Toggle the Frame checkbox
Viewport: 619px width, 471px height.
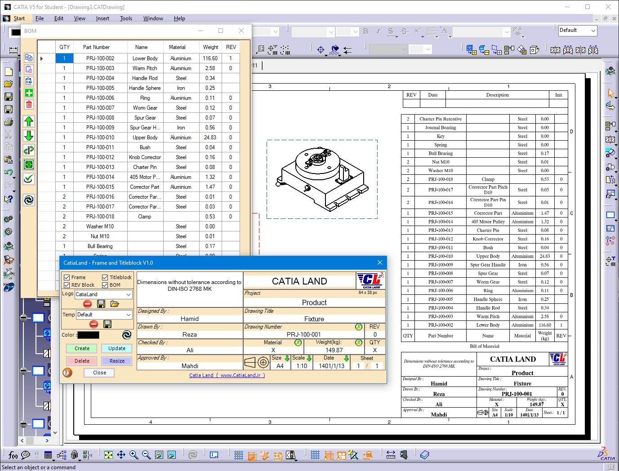(67, 277)
